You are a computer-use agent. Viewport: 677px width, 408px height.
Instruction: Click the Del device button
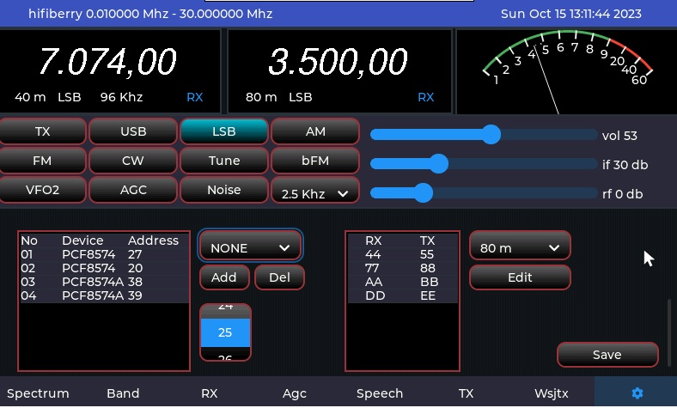(x=279, y=277)
